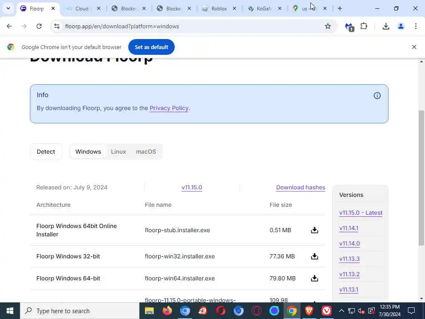425x319 pixels.
Task: Reload the current page
Action: click(x=39, y=26)
